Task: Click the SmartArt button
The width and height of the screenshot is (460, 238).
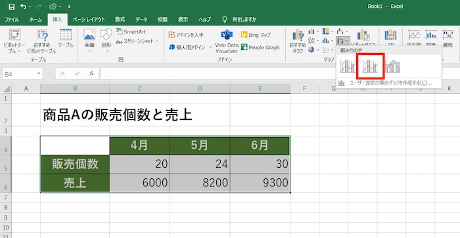Action: (131, 31)
